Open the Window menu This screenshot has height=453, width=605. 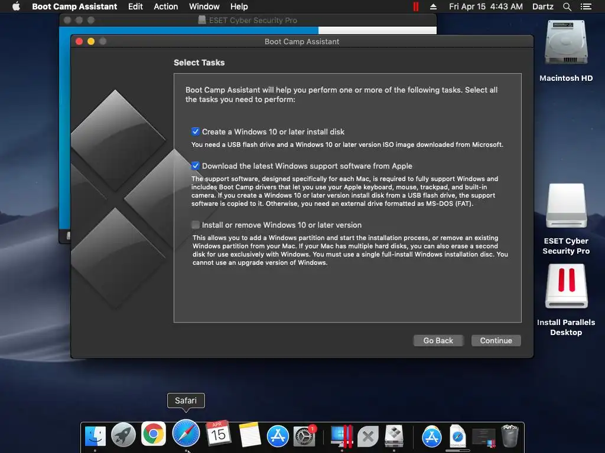pos(204,6)
